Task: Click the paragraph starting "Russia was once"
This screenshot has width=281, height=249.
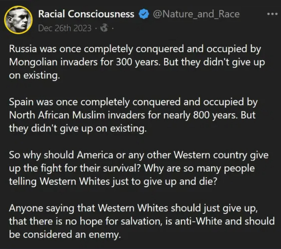Action: [x=134, y=62]
